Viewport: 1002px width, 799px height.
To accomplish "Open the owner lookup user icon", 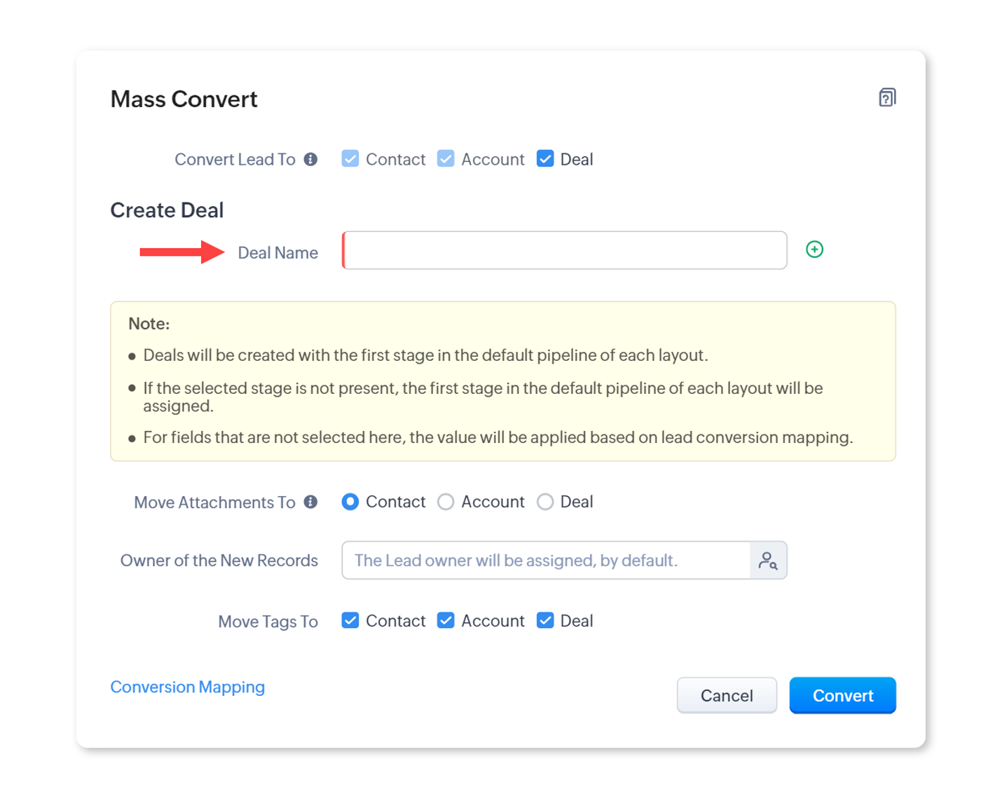I will pos(768,561).
